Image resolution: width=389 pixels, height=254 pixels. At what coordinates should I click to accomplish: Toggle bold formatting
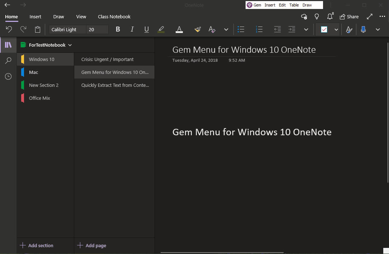click(x=118, y=29)
